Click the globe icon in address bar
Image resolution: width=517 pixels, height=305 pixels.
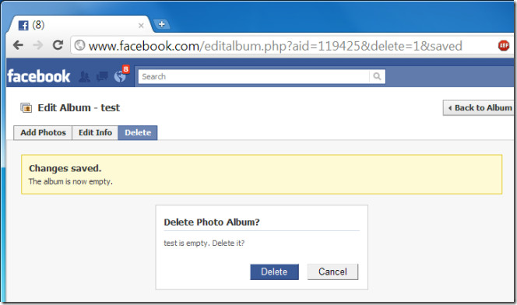coord(79,45)
